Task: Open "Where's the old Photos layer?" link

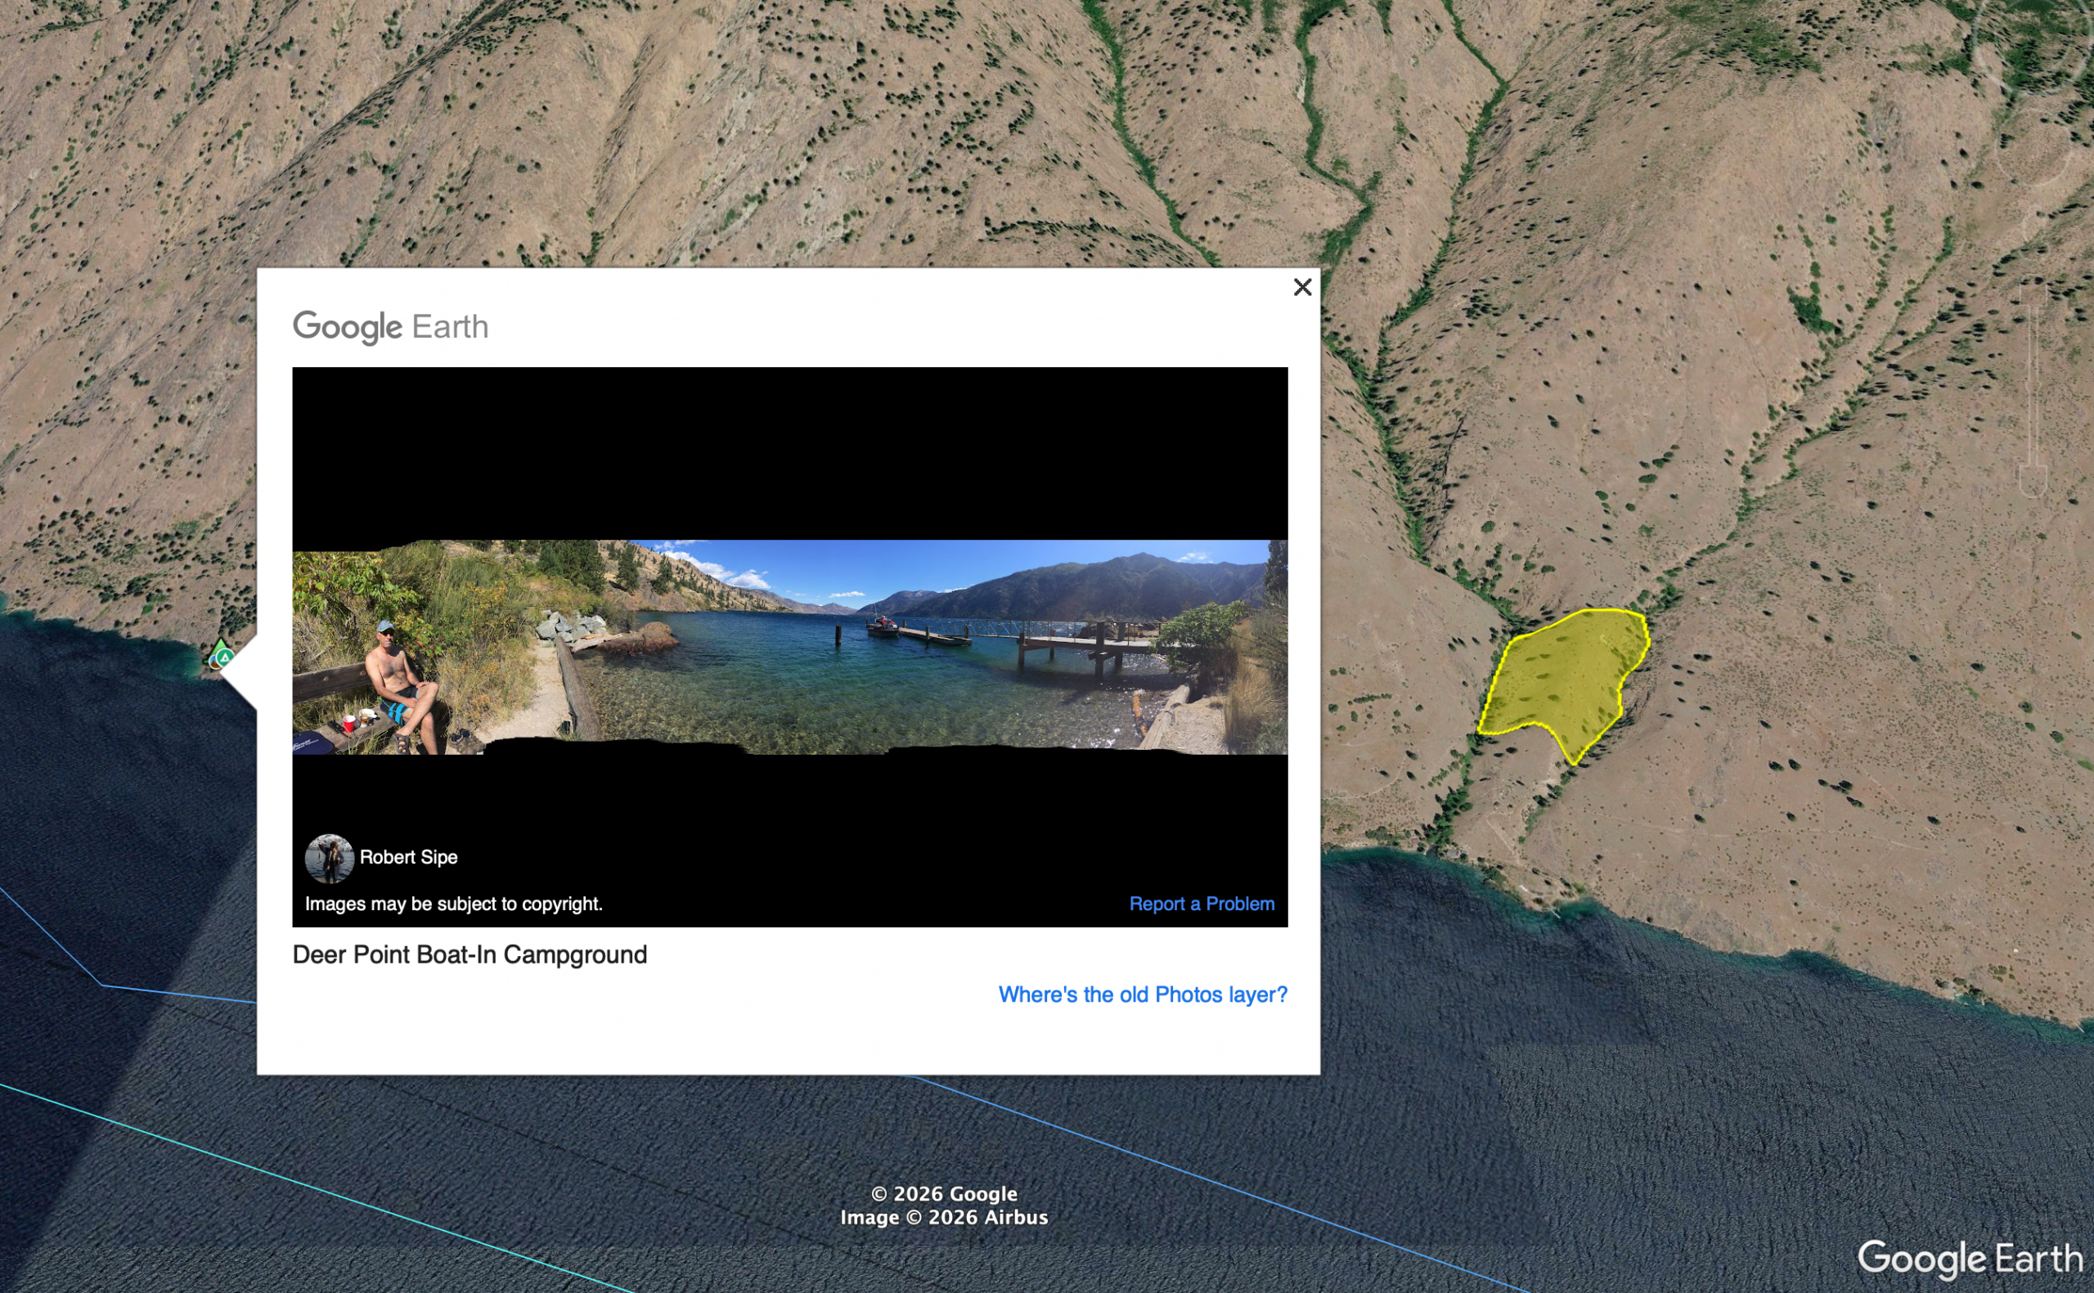Action: (1143, 994)
